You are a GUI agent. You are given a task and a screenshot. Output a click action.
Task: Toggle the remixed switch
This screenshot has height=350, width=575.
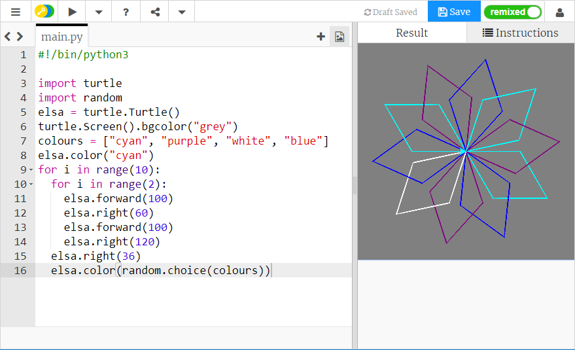click(x=513, y=12)
